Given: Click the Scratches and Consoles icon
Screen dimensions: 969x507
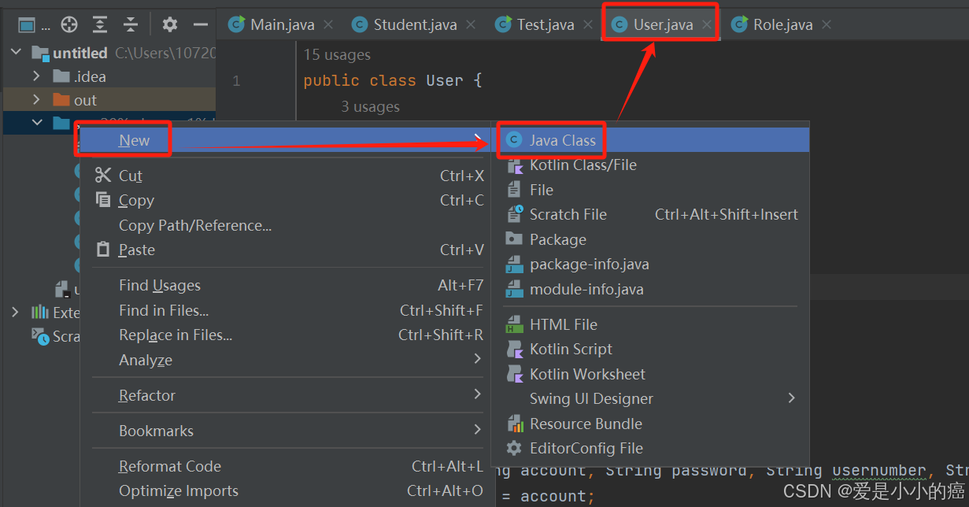Looking at the screenshot, I should [x=40, y=336].
